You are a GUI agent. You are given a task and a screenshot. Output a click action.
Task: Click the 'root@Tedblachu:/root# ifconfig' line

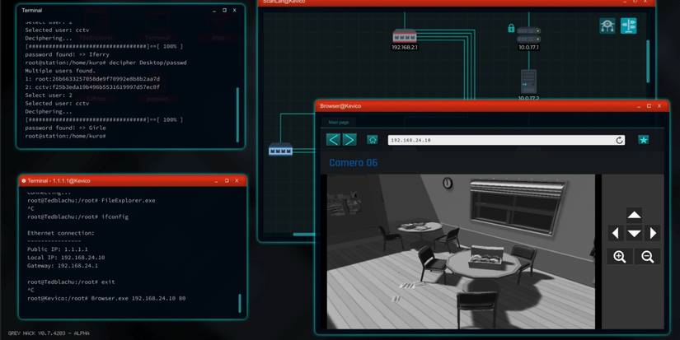click(77, 217)
